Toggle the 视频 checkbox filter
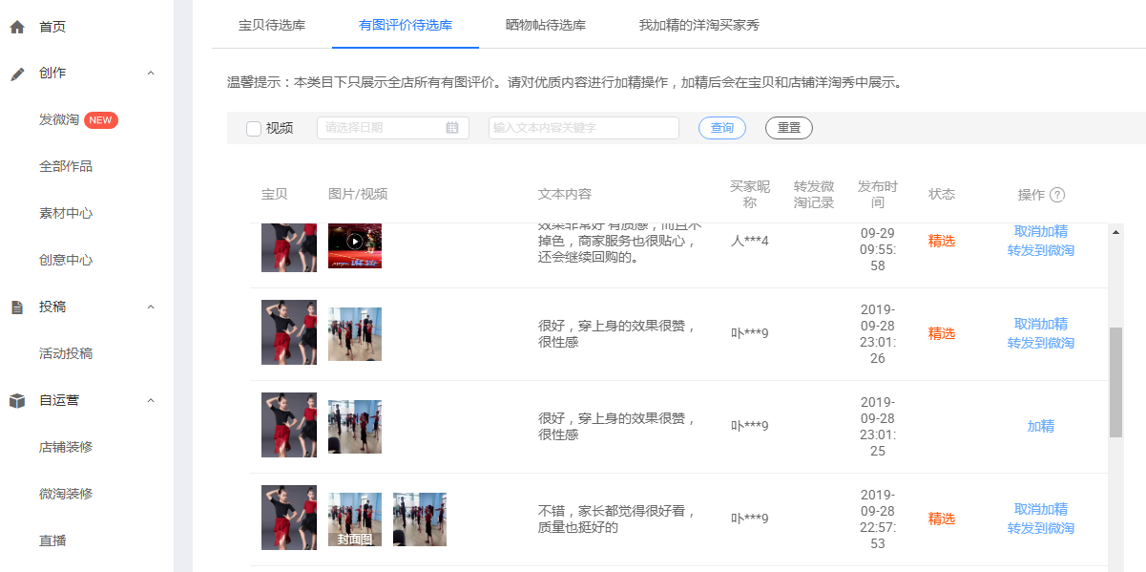The image size is (1146, 572). tap(254, 129)
